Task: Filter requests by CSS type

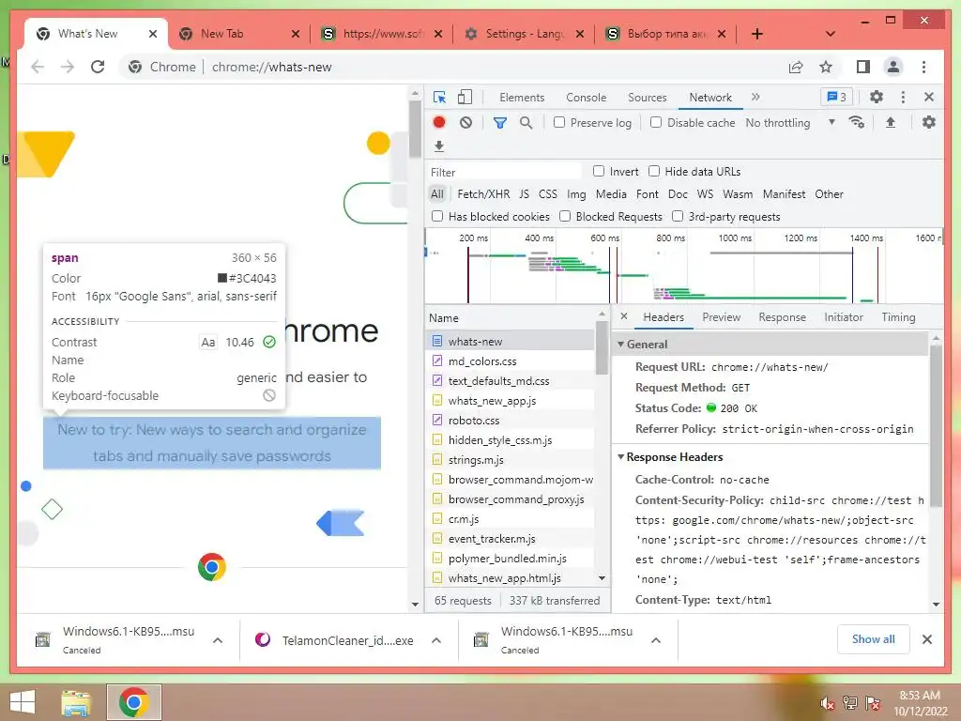Action: click(548, 193)
